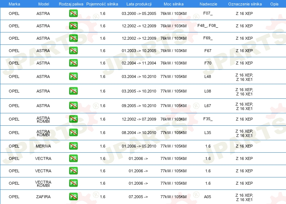Select the fuel icon in the ASTRA L08 row

73,91
